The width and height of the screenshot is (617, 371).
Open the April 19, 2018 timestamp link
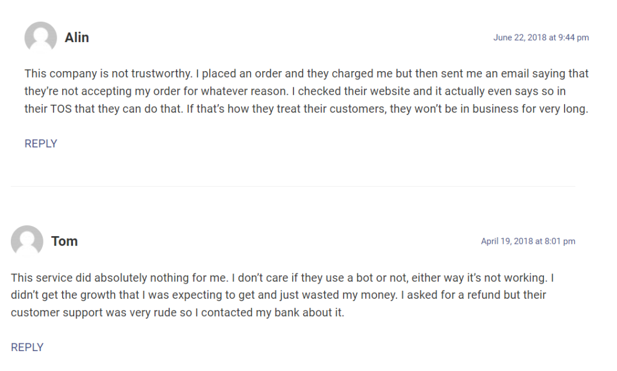pos(528,241)
